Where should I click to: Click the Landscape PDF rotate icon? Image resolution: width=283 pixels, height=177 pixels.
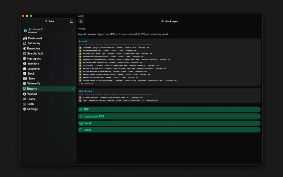[81, 116]
